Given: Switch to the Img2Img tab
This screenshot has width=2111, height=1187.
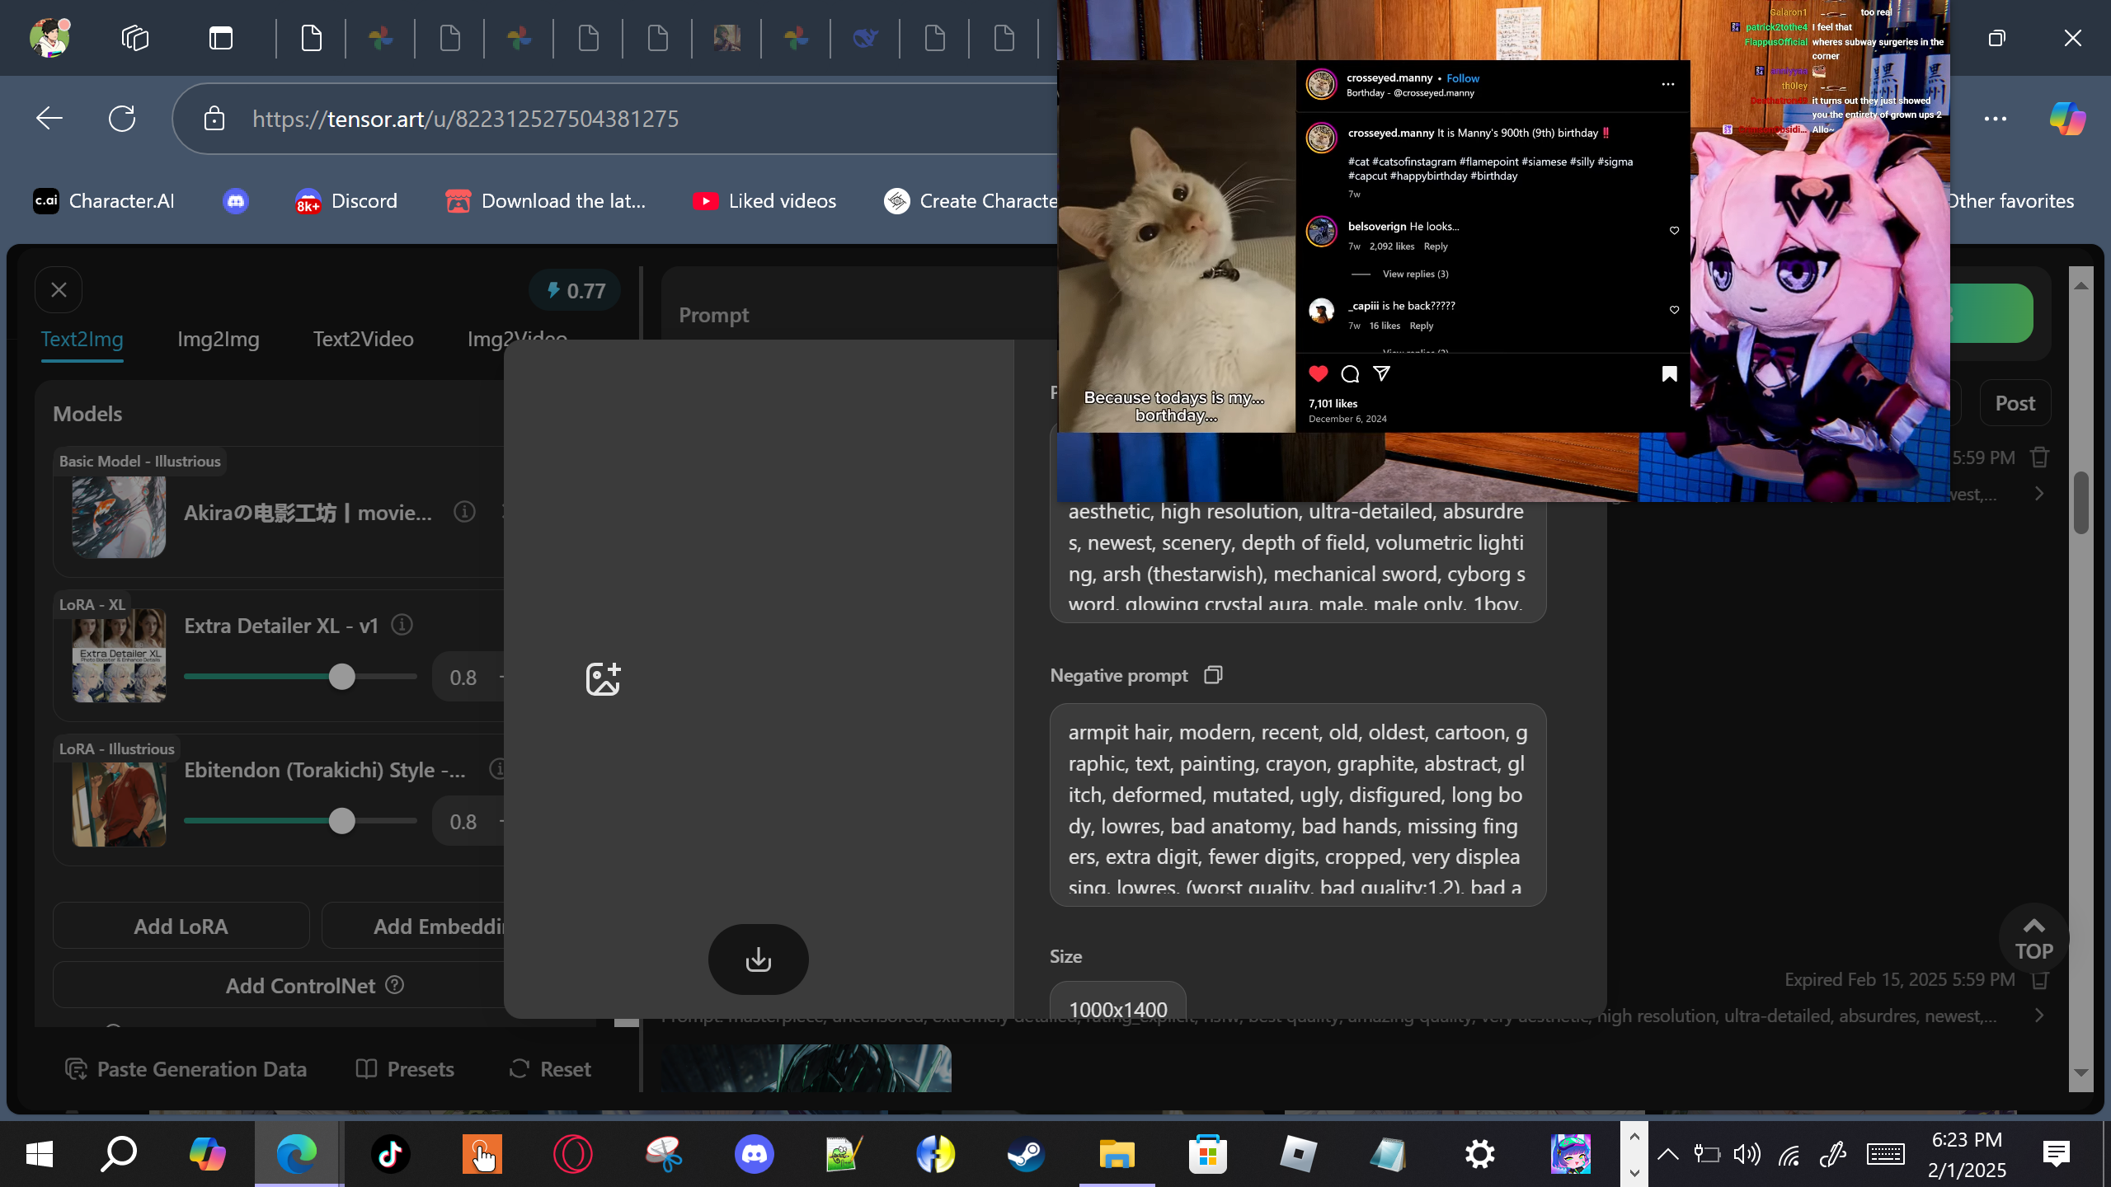Looking at the screenshot, I should pyautogui.click(x=218, y=339).
